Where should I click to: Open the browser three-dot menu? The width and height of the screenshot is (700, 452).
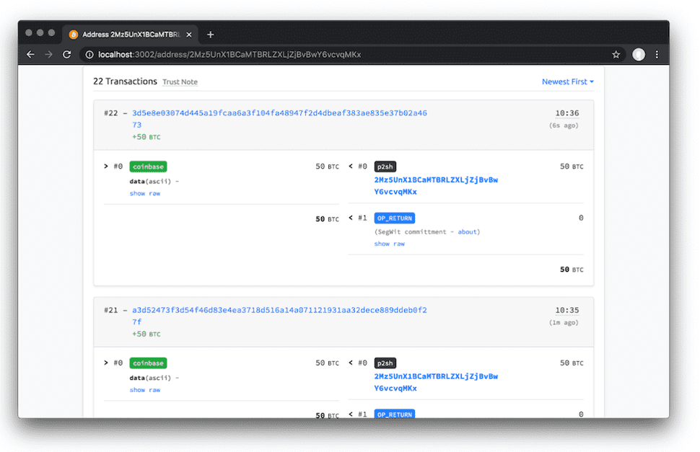pos(656,54)
